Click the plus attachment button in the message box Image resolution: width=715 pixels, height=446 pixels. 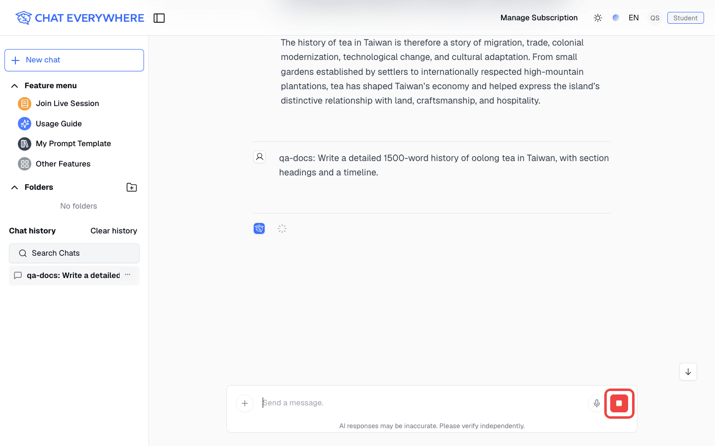[245, 403]
